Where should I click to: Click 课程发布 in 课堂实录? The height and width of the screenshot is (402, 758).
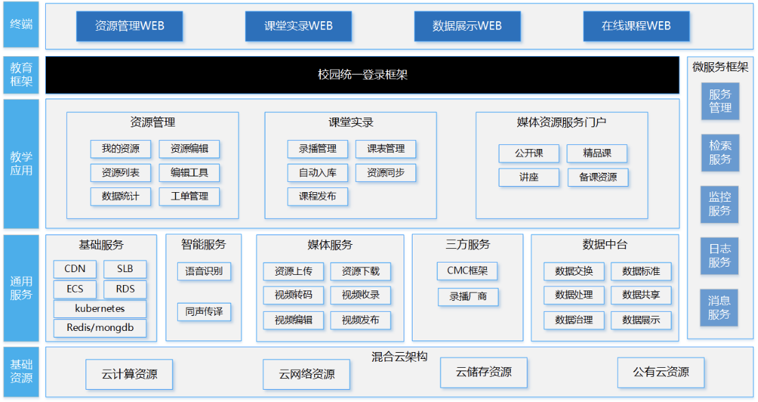[x=317, y=197]
